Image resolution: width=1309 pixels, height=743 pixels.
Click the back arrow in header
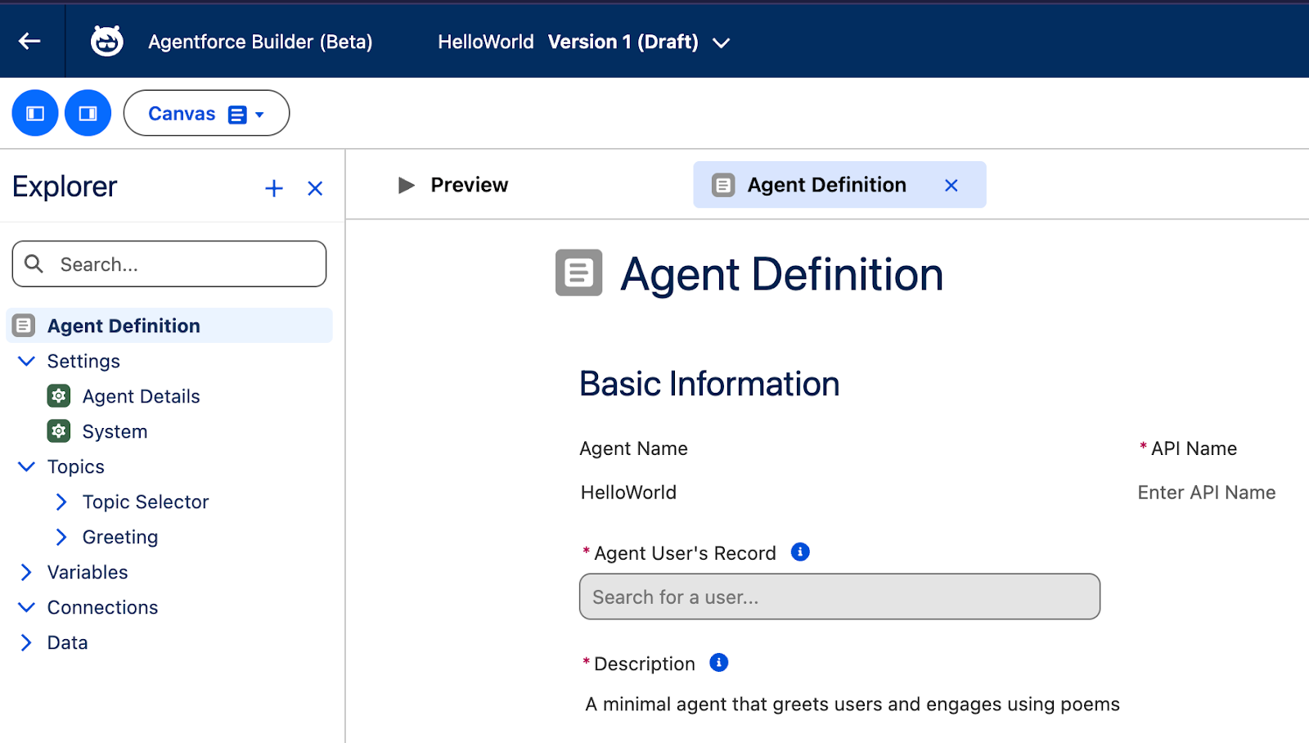(30, 41)
